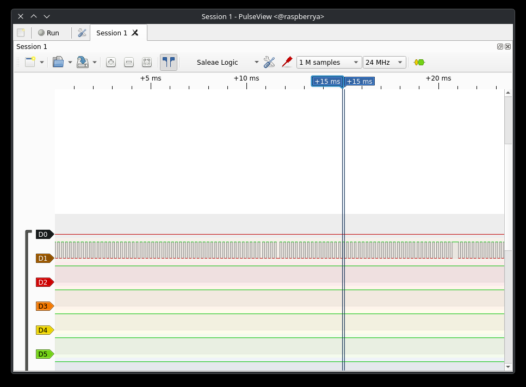Open the file open dropdown arrow
This screenshot has height=387, width=526.
70,63
